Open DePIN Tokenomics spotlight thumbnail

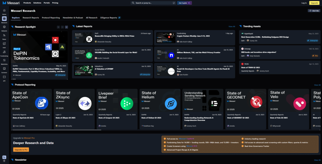click(39, 47)
